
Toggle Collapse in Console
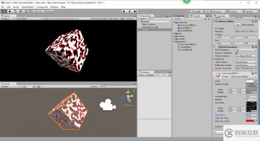[150, 75]
